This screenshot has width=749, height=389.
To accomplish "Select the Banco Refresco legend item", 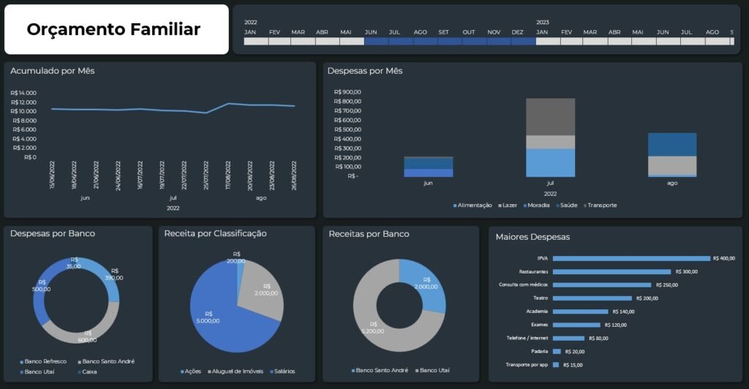I will [x=45, y=361].
